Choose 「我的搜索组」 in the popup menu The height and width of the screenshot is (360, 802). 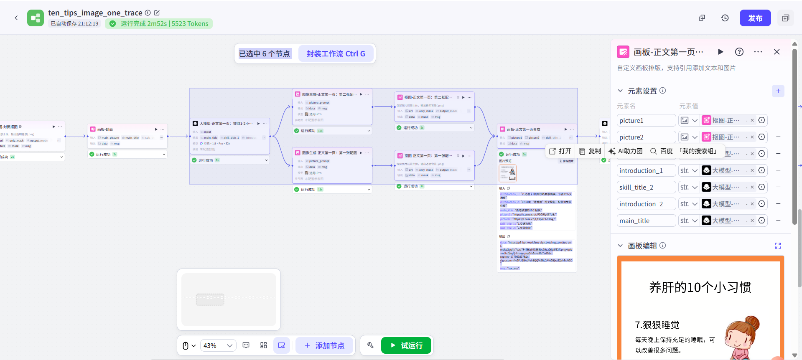coord(698,151)
